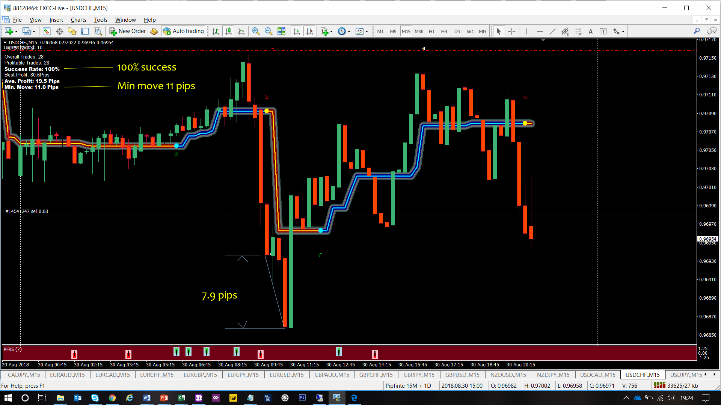The image size is (721, 405).
Task: Draw a trendline with the diagonal line tool
Action: (552, 31)
